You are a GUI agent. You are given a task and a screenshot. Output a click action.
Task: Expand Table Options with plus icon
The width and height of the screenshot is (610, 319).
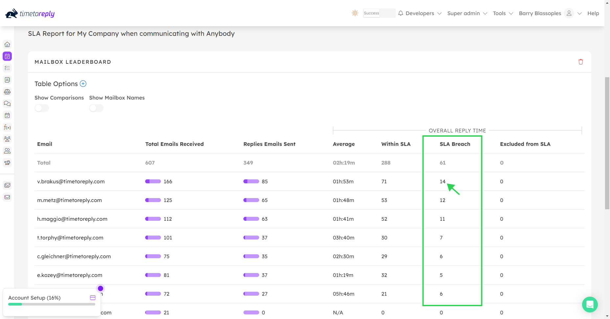(83, 84)
